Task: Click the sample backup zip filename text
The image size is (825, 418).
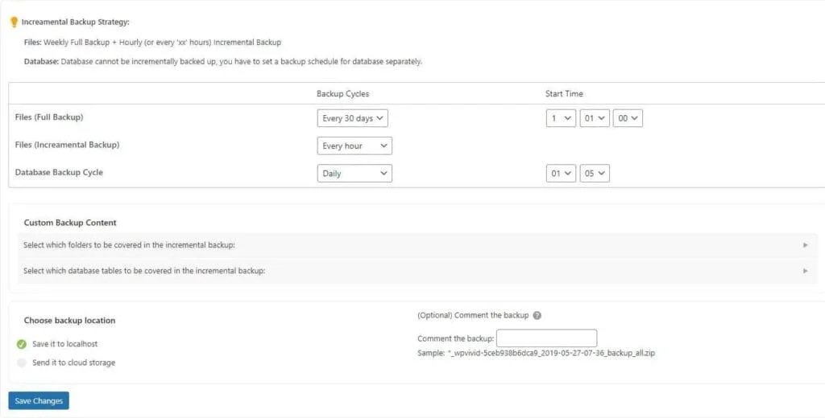Action: pos(551,353)
